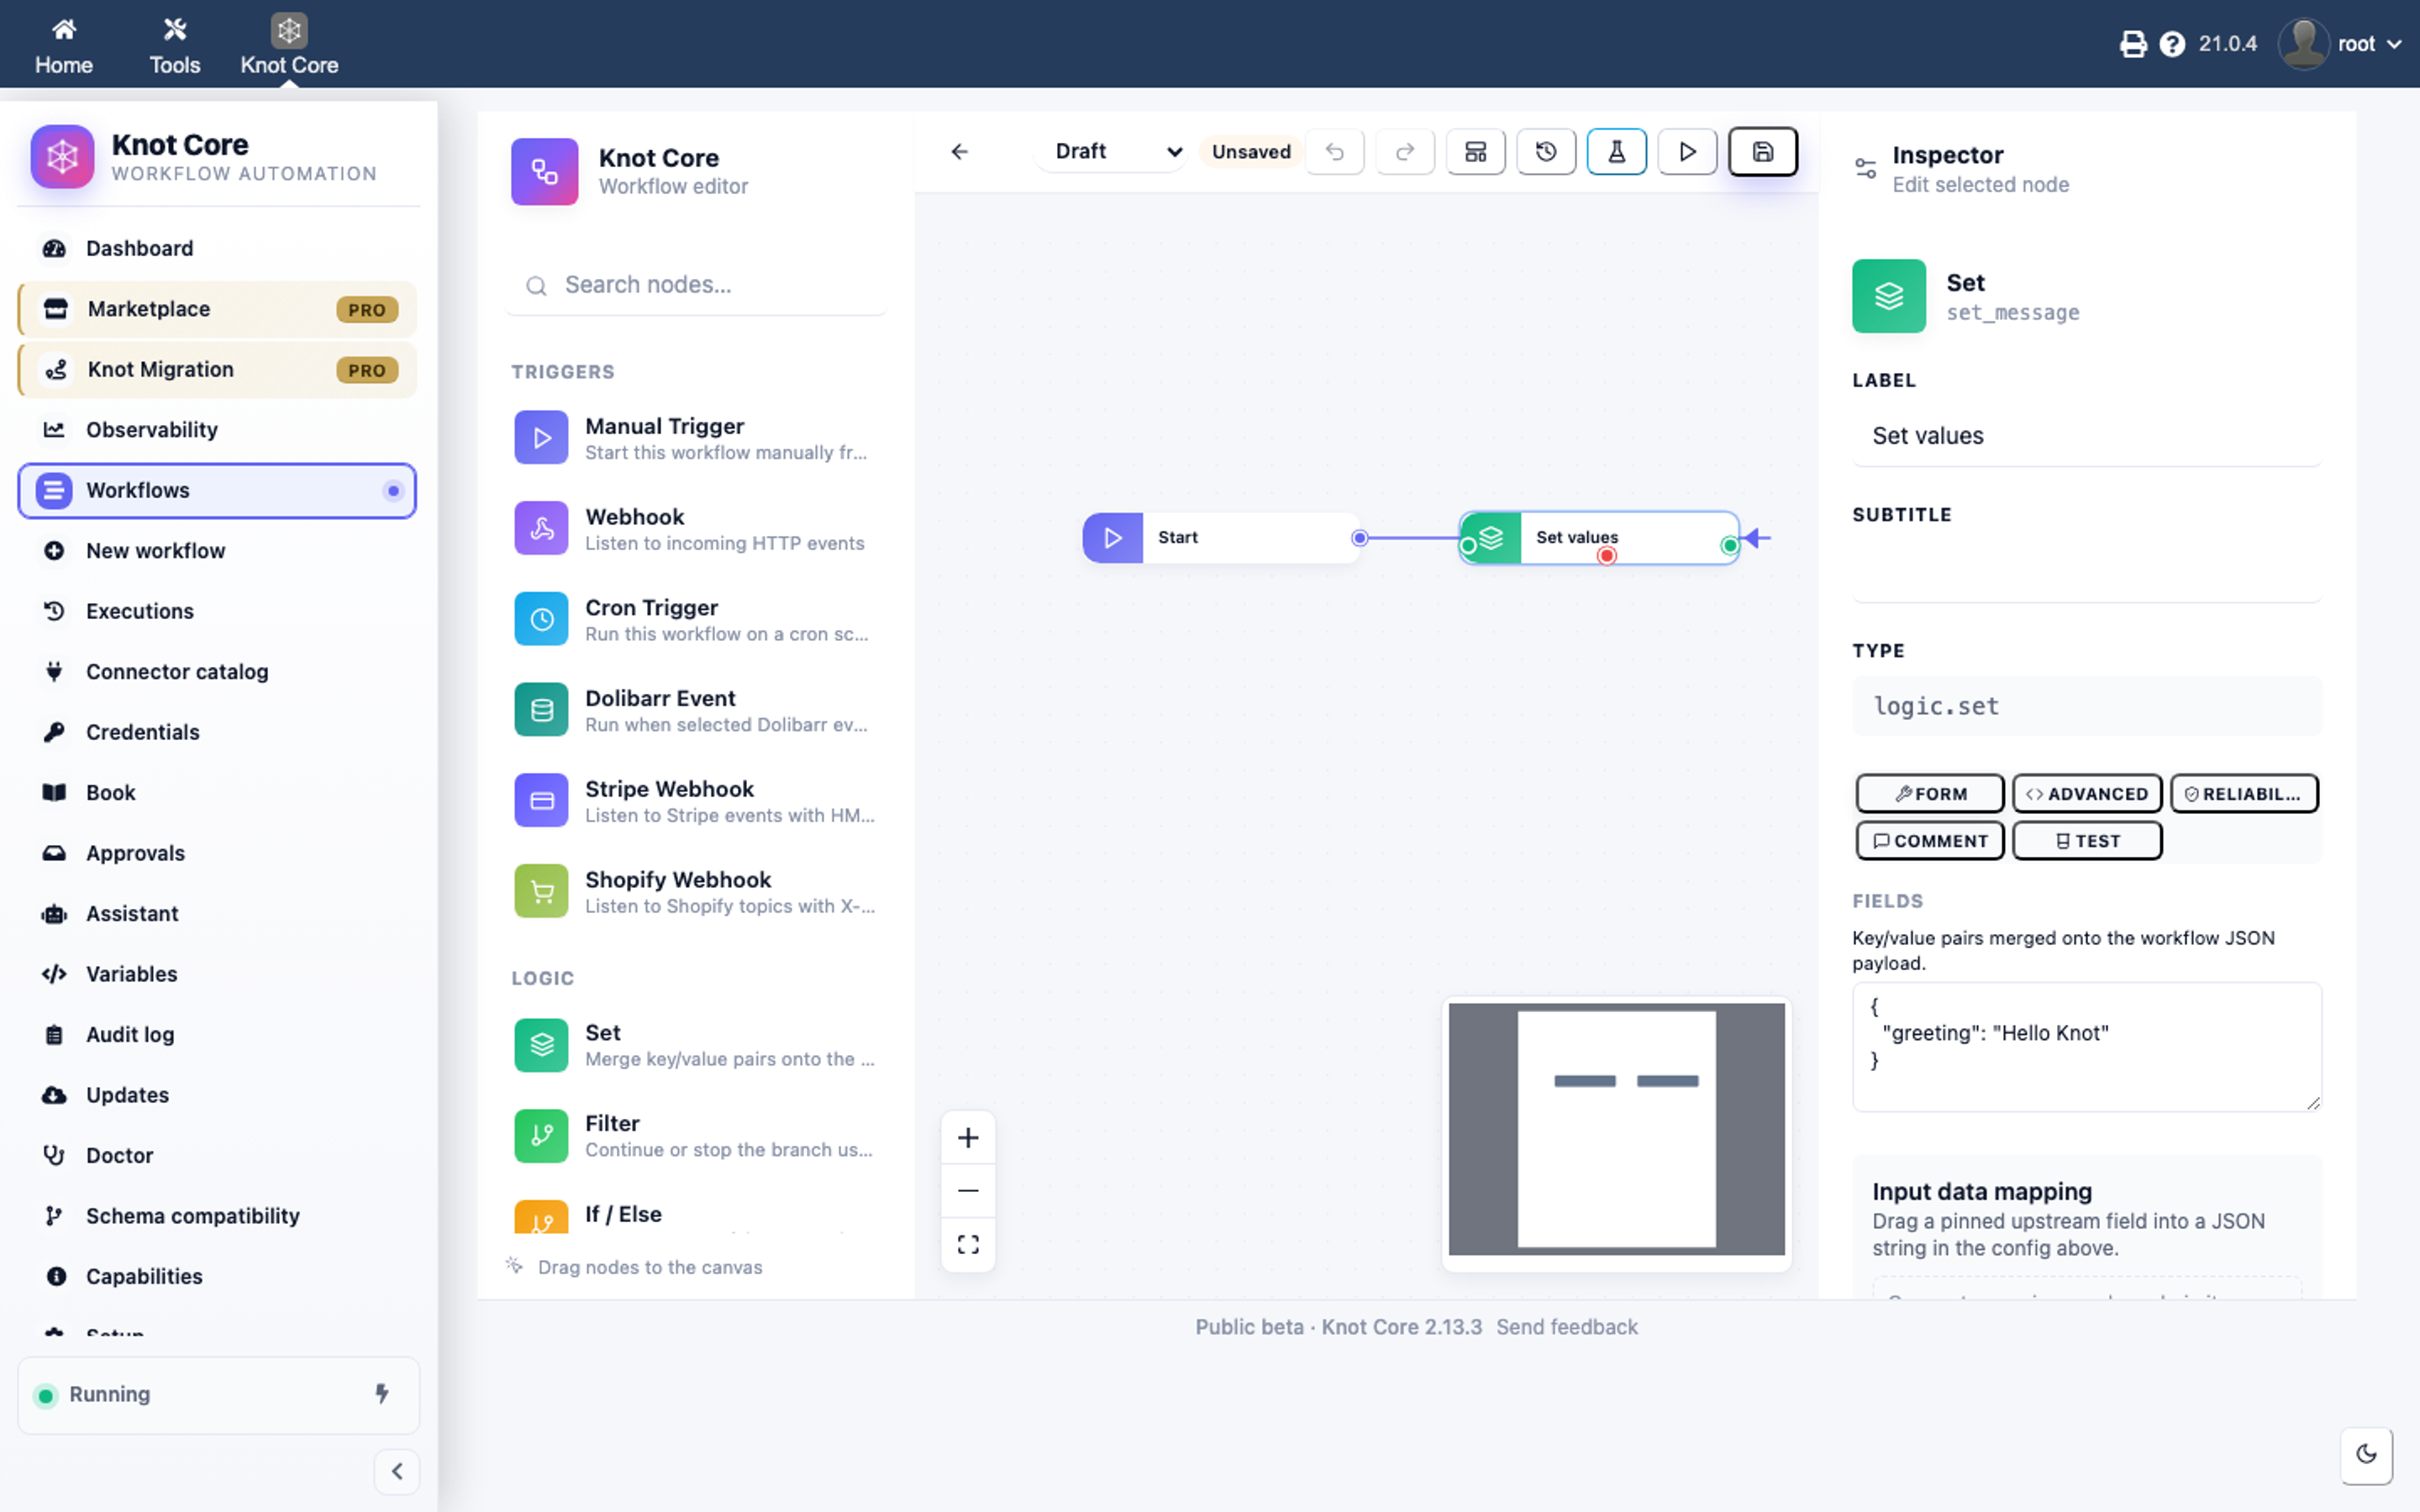This screenshot has width=2420, height=1512.
Task: Go back with the left arrow icon
Action: tap(960, 152)
